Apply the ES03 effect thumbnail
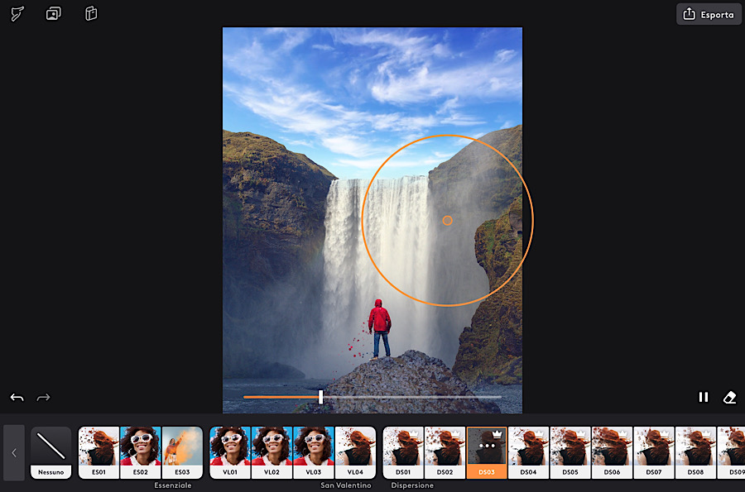 pyautogui.click(x=182, y=452)
